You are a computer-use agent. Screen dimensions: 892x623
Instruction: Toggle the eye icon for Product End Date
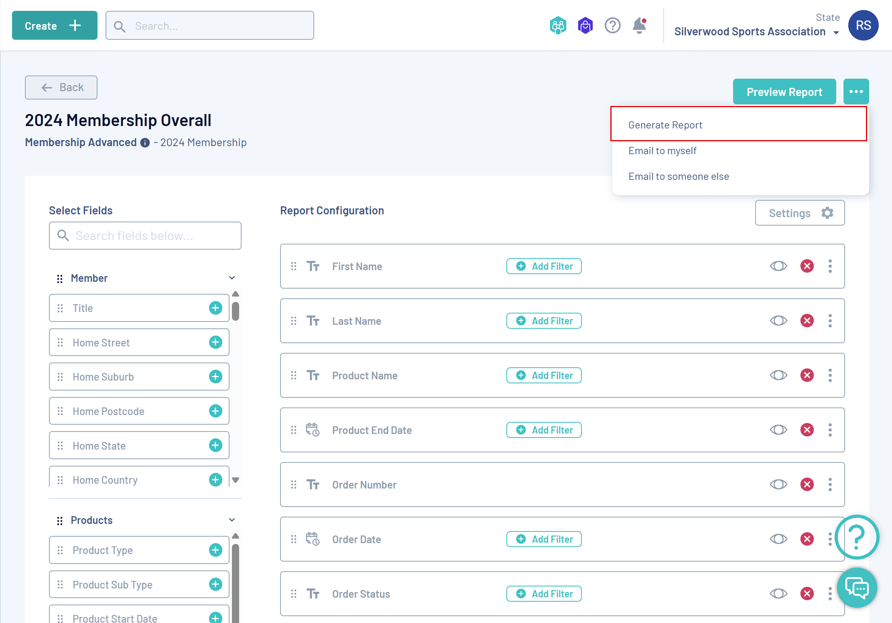click(778, 430)
